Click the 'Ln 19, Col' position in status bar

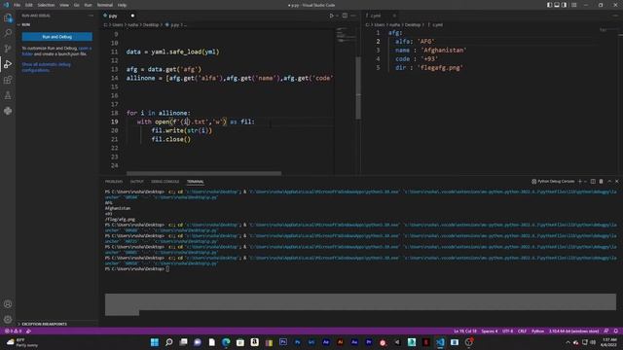pyautogui.click(x=465, y=331)
